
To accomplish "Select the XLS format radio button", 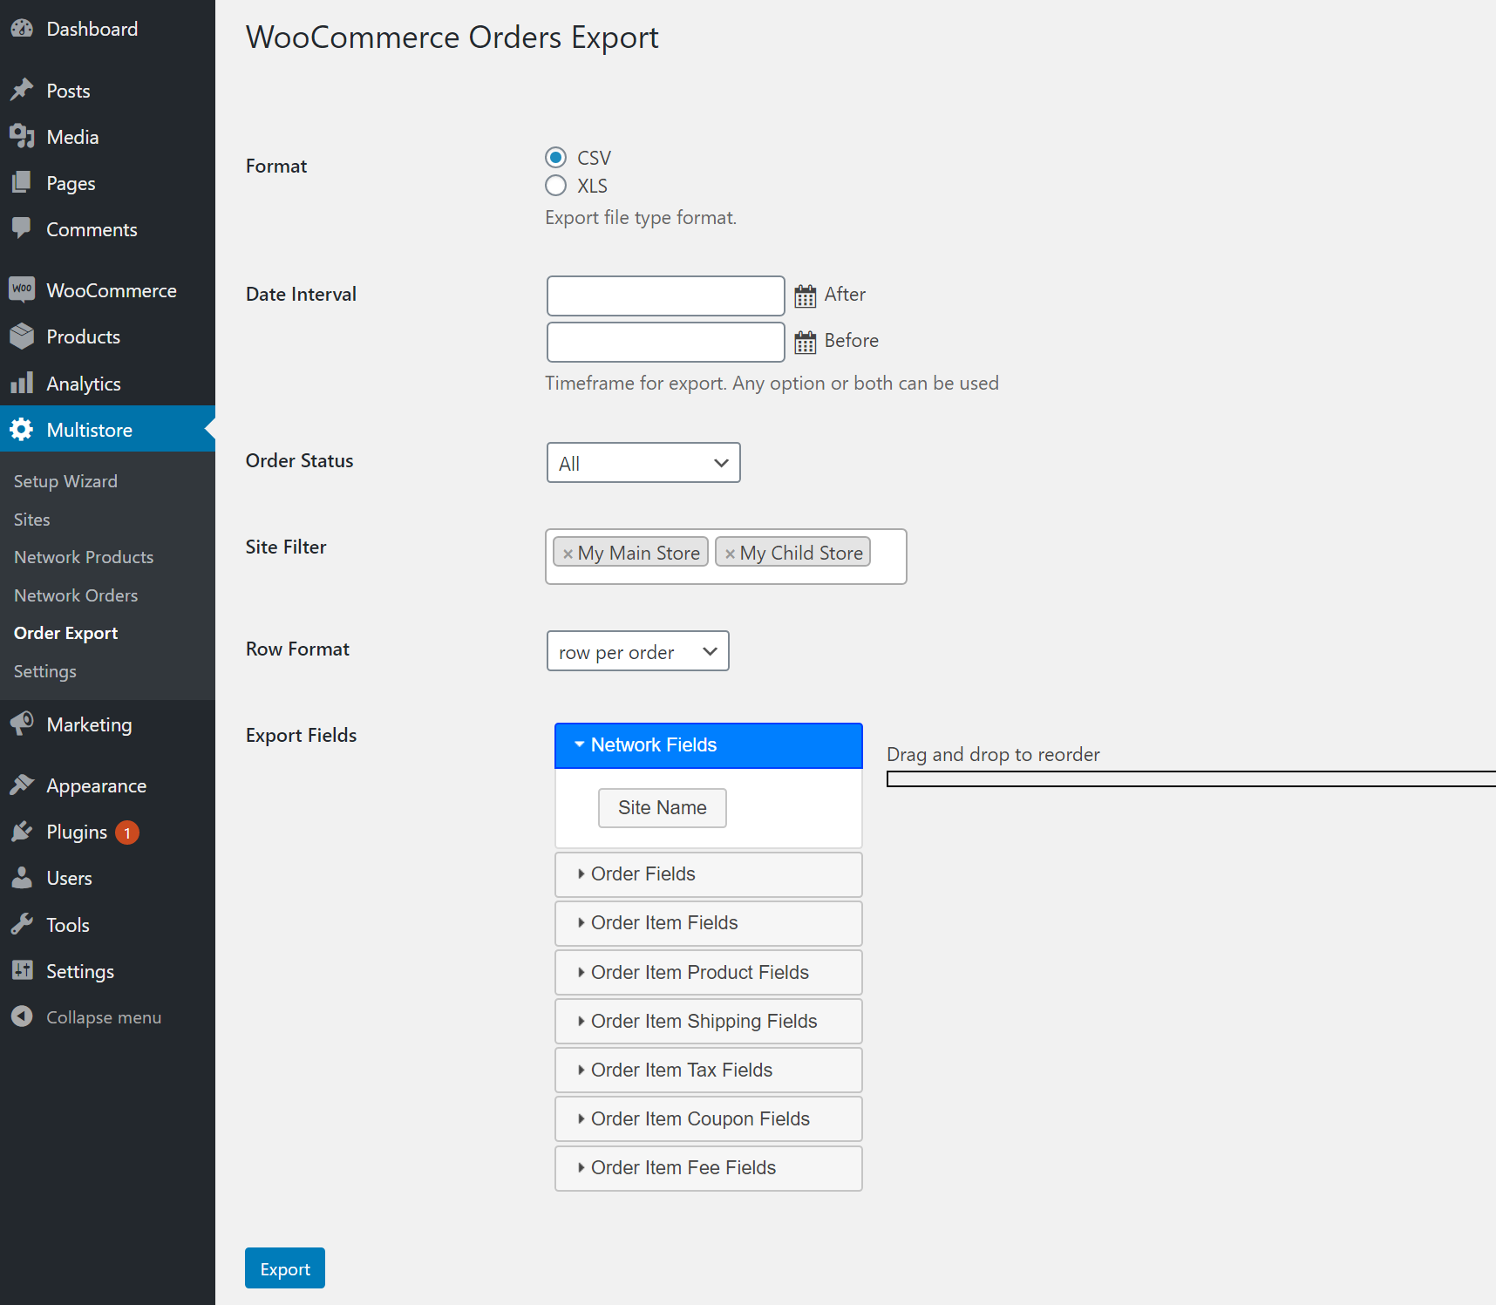I will pos(555,186).
